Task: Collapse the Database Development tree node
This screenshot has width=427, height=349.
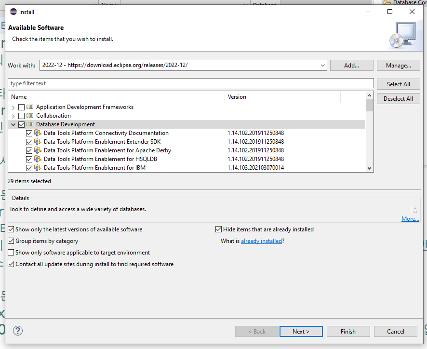Action: pos(13,124)
